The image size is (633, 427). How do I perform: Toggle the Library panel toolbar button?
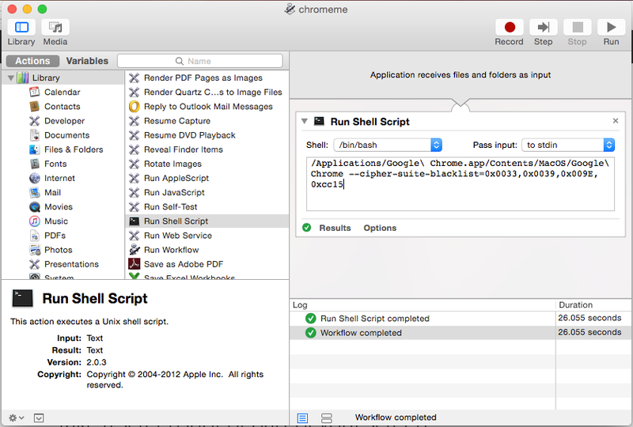click(x=21, y=28)
